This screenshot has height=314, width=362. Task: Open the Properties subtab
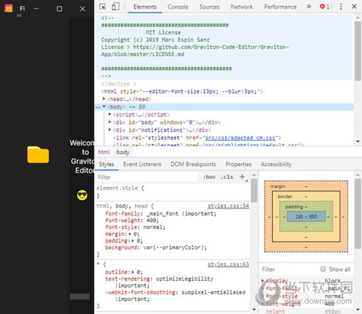point(238,164)
